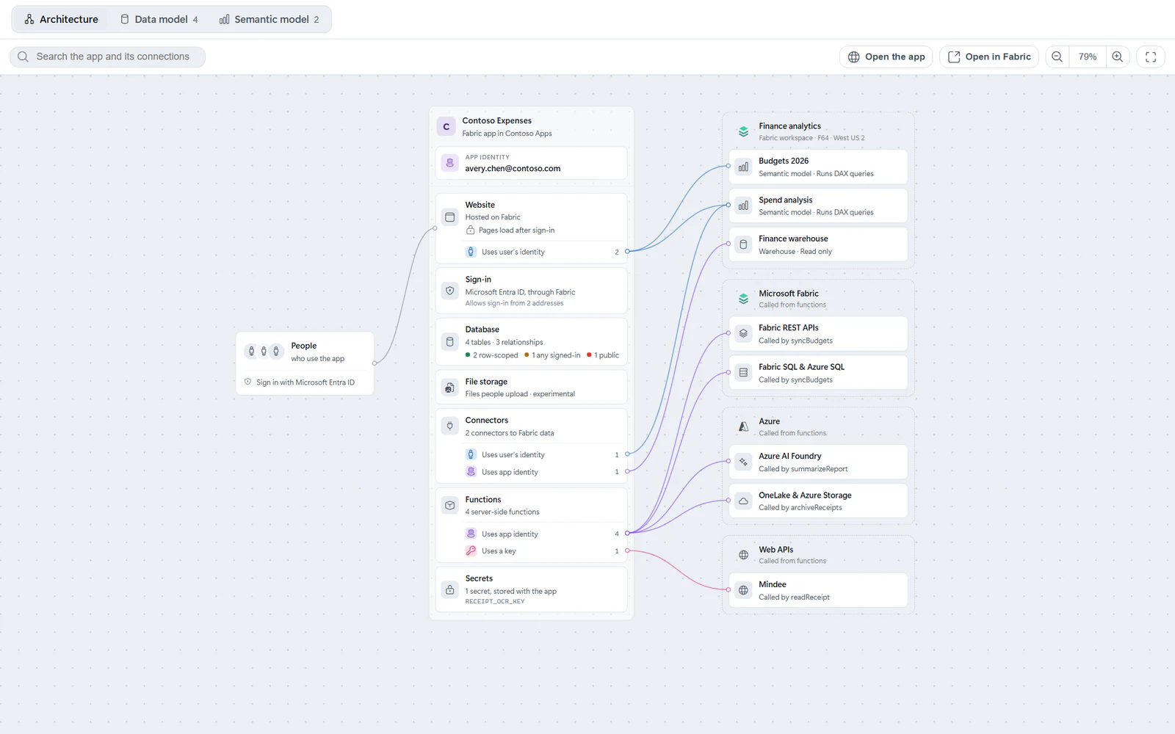Click the Spend analysis chart icon
Screen dimensions: 1175x734
click(x=743, y=206)
